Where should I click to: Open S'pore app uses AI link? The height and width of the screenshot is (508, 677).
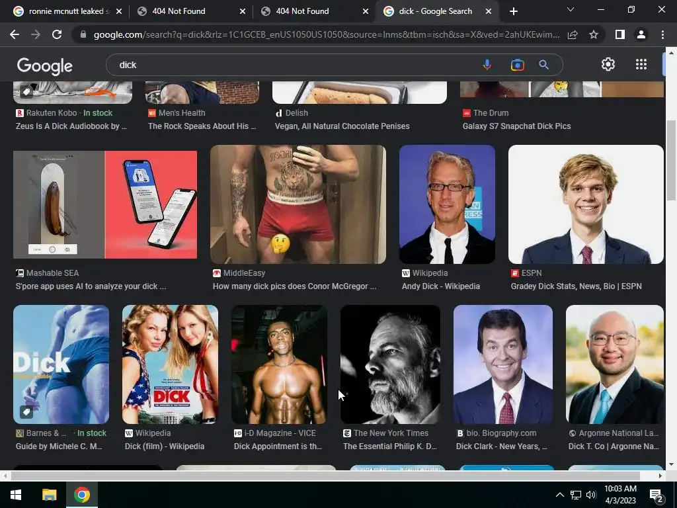[x=91, y=286]
